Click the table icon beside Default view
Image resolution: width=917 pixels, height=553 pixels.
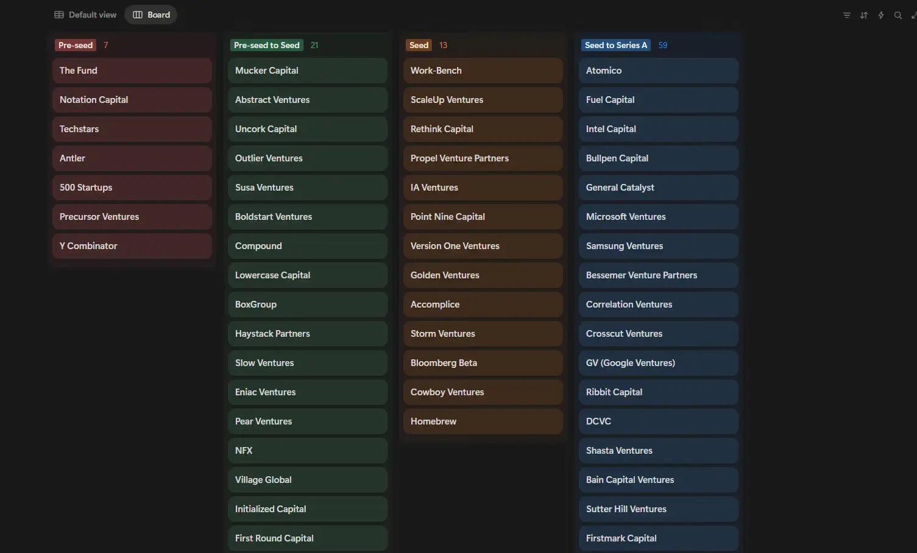click(58, 14)
